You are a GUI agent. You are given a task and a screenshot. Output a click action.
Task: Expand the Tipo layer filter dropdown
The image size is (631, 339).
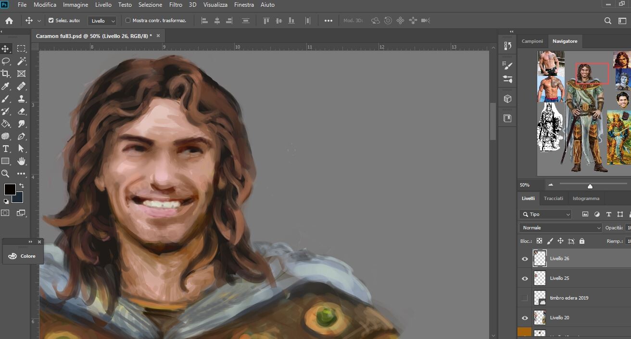[545, 214]
